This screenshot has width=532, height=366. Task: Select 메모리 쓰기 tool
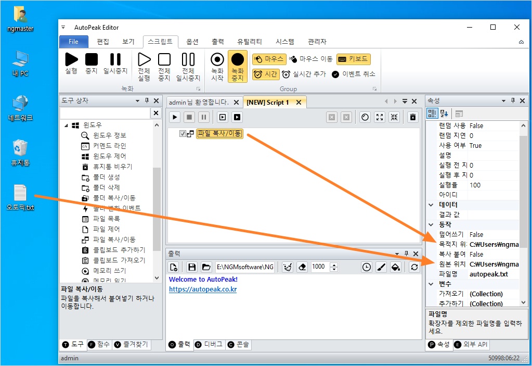109,271
